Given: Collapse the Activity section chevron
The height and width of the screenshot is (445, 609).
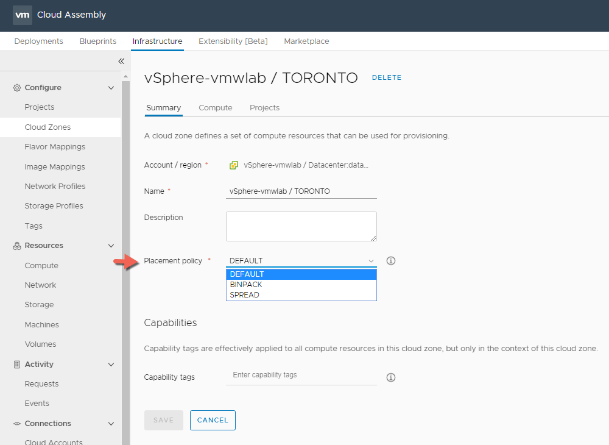Looking at the screenshot, I should coord(111,365).
